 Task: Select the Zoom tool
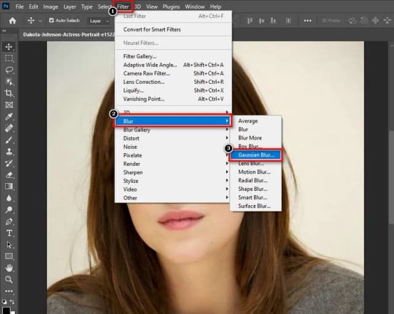coord(9,280)
